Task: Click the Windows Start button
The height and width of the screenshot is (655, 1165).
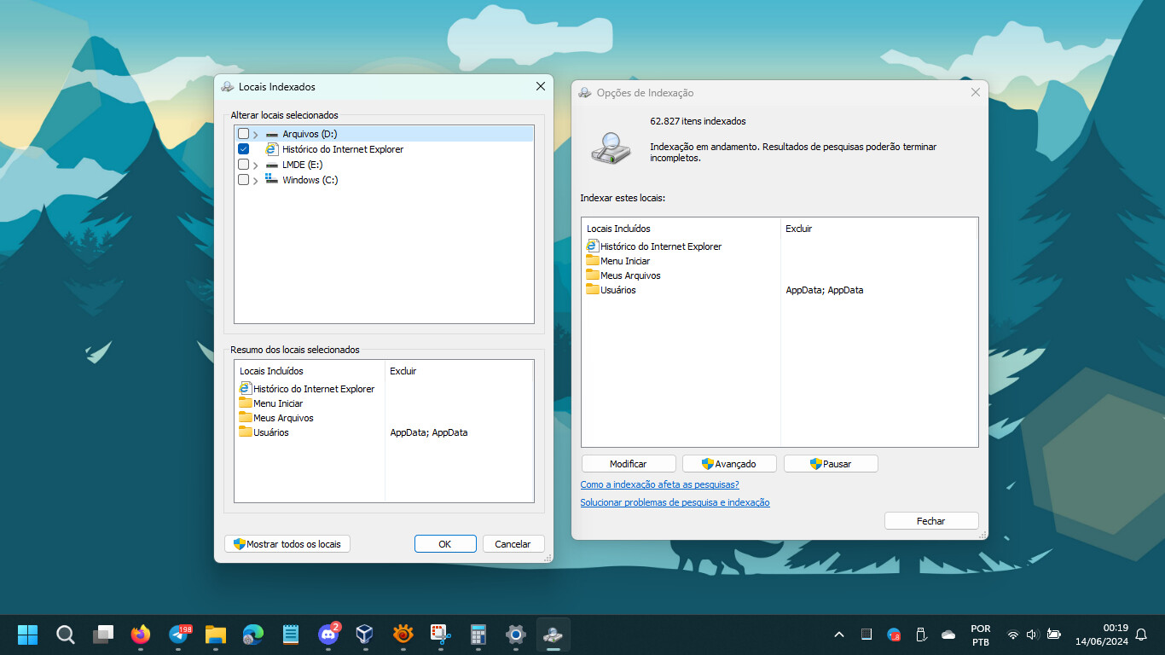Action: 28,635
